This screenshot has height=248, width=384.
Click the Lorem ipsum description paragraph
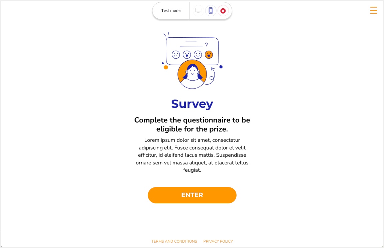coord(192,155)
